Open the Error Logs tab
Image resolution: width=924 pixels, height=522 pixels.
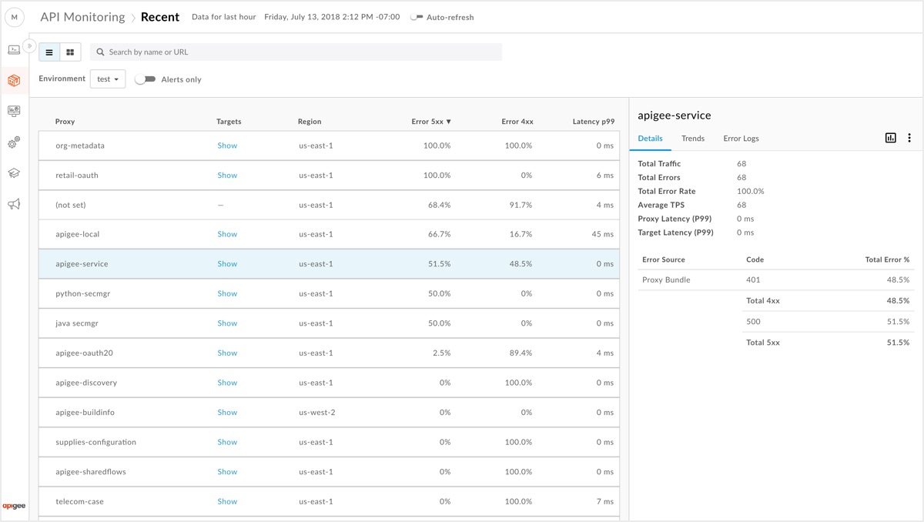coord(741,139)
